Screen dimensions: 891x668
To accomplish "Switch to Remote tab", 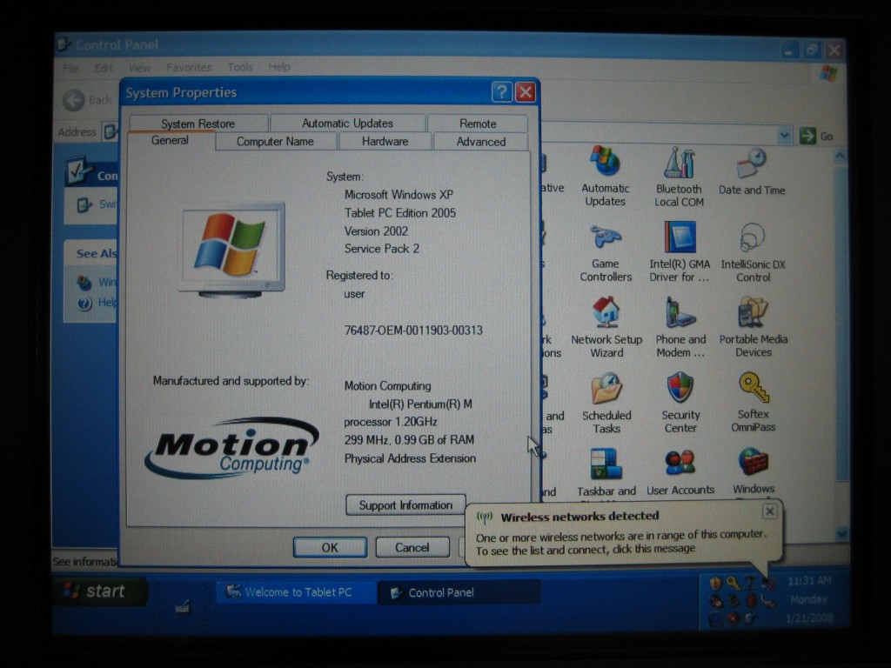I will (478, 124).
